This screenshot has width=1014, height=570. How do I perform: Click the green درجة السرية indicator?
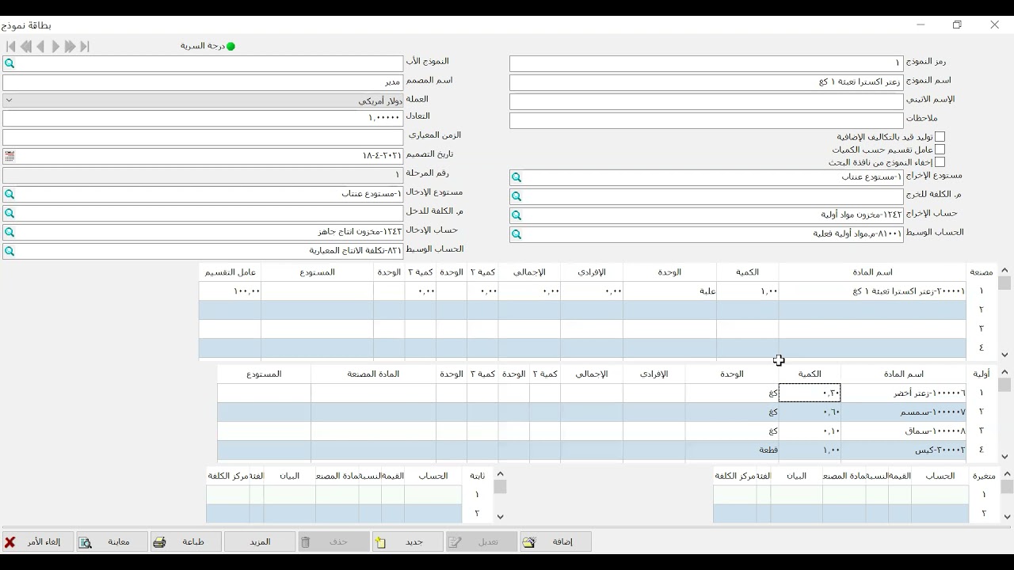click(231, 46)
